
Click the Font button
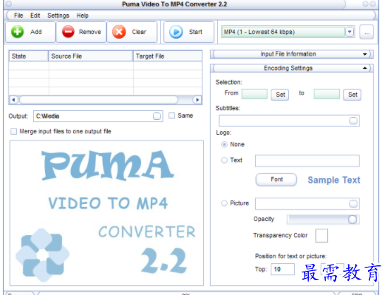(276, 180)
